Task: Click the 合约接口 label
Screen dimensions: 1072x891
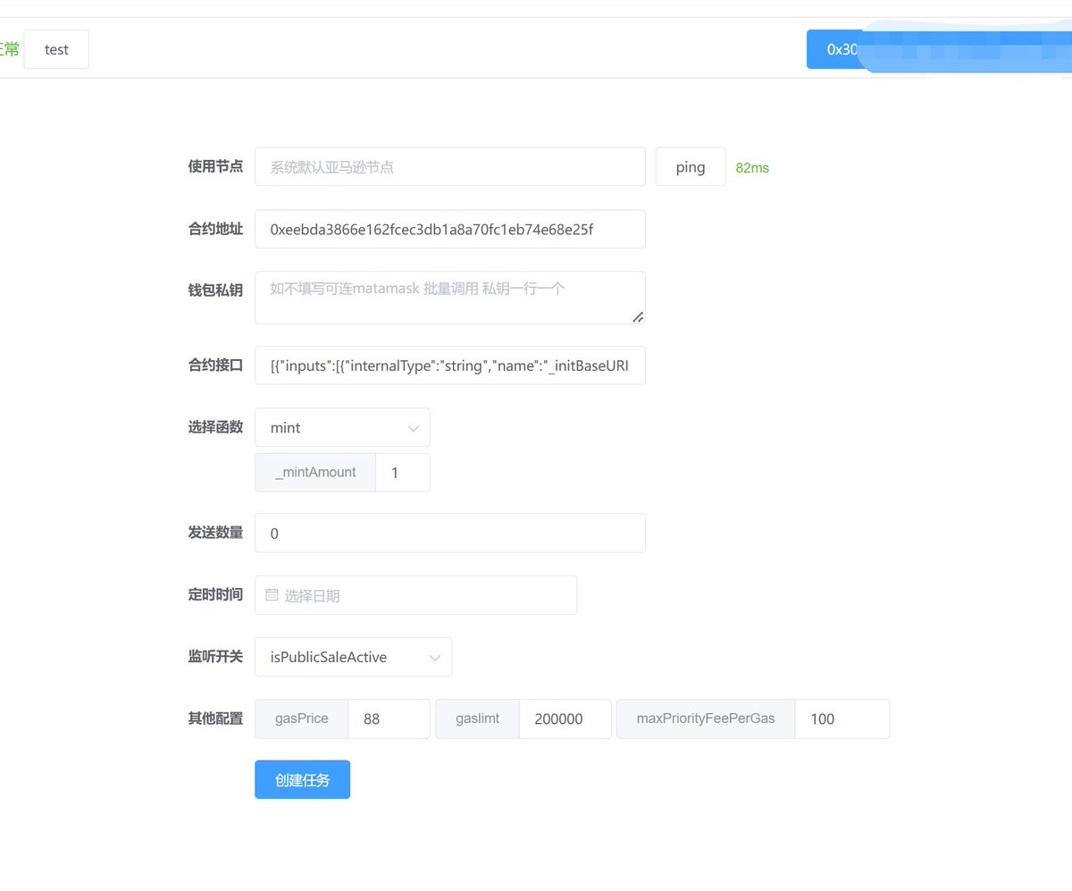Action: coord(215,366)
